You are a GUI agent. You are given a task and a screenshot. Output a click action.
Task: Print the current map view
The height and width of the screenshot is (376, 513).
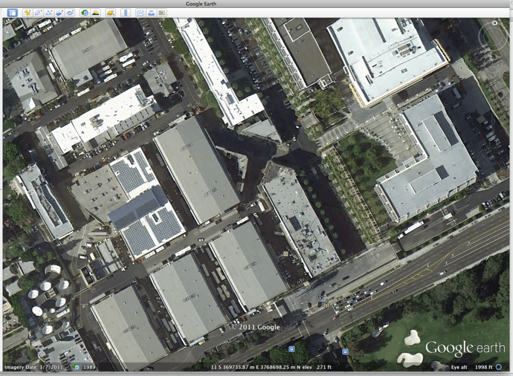click(x=151, y=13)
